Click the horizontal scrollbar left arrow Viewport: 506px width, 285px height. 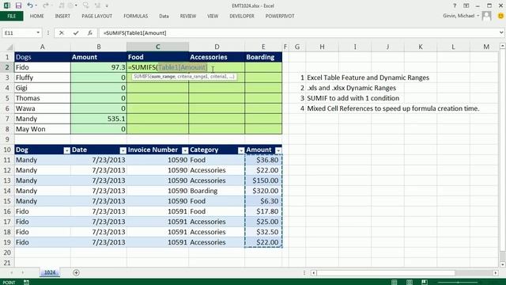313,273
